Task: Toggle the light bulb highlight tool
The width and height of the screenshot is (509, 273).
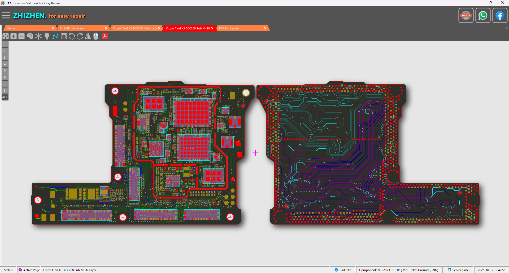Action: pyautogui.click(x=47, y=36)
